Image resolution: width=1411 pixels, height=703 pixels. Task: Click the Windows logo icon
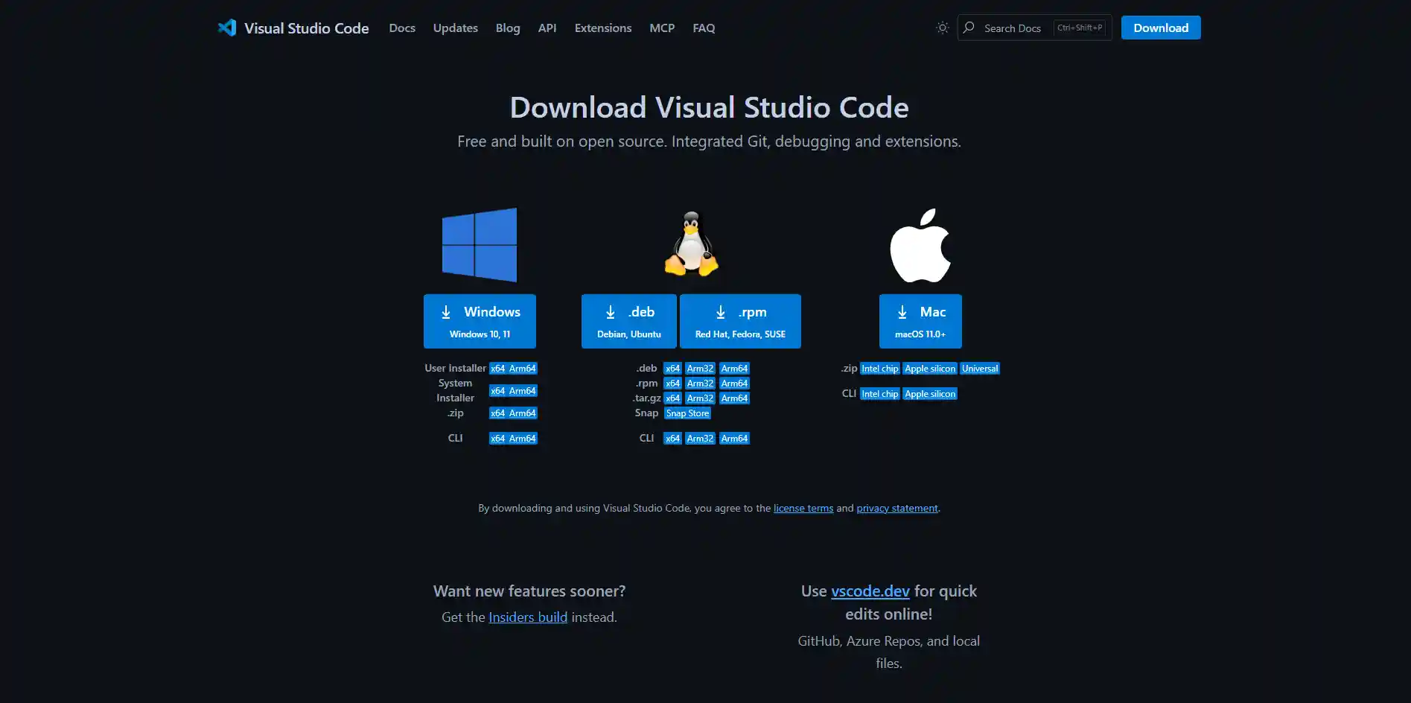(x=480, y=244)
